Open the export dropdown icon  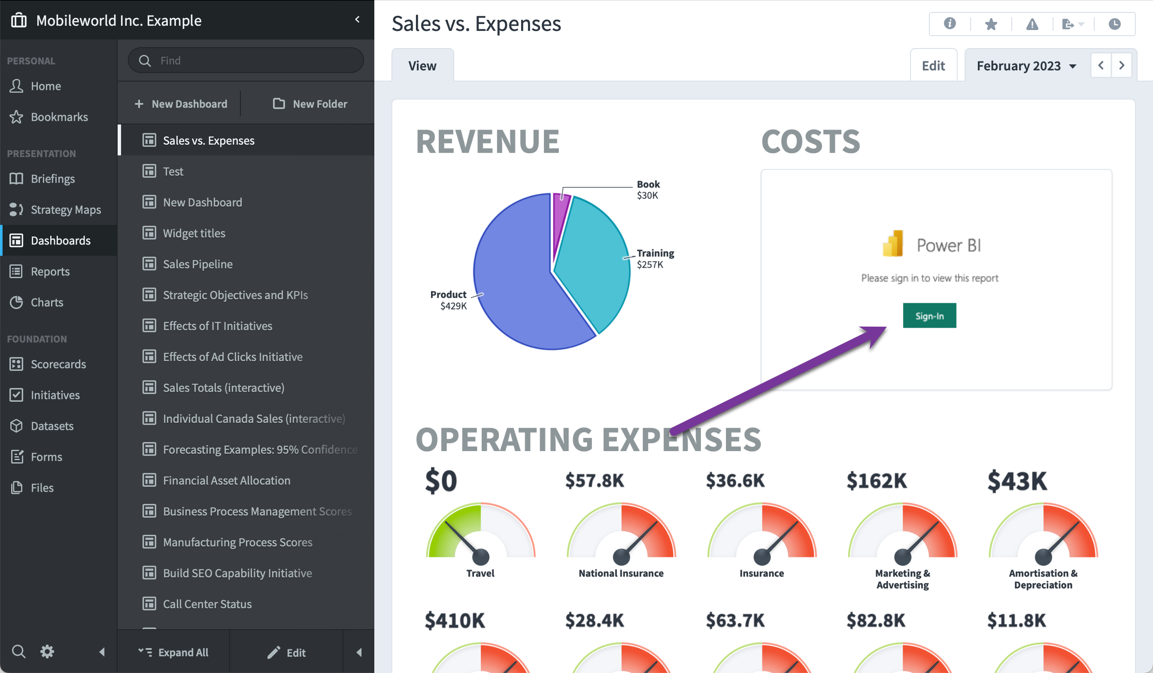tap(1073, 24)
